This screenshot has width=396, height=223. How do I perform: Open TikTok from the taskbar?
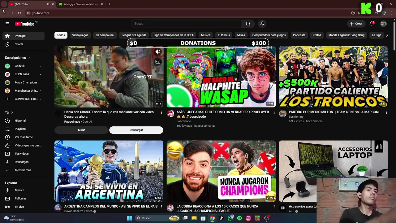coord(221,218)
